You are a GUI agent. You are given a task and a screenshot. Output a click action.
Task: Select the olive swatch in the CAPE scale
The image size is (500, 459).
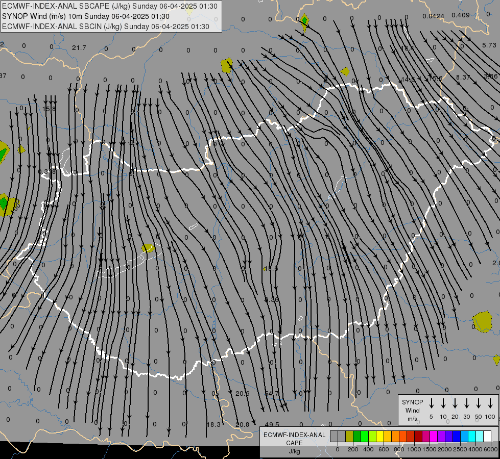point(349,437)
